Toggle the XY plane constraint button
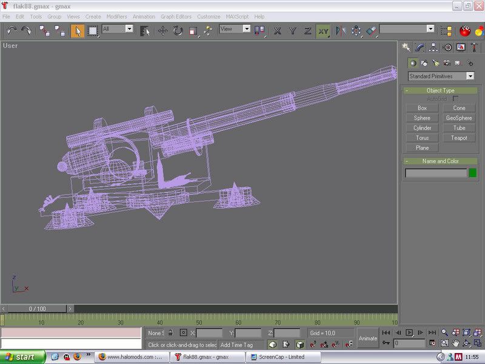This screenshot has width=485, height=364. pyautogui.click(x=323, y=31)
